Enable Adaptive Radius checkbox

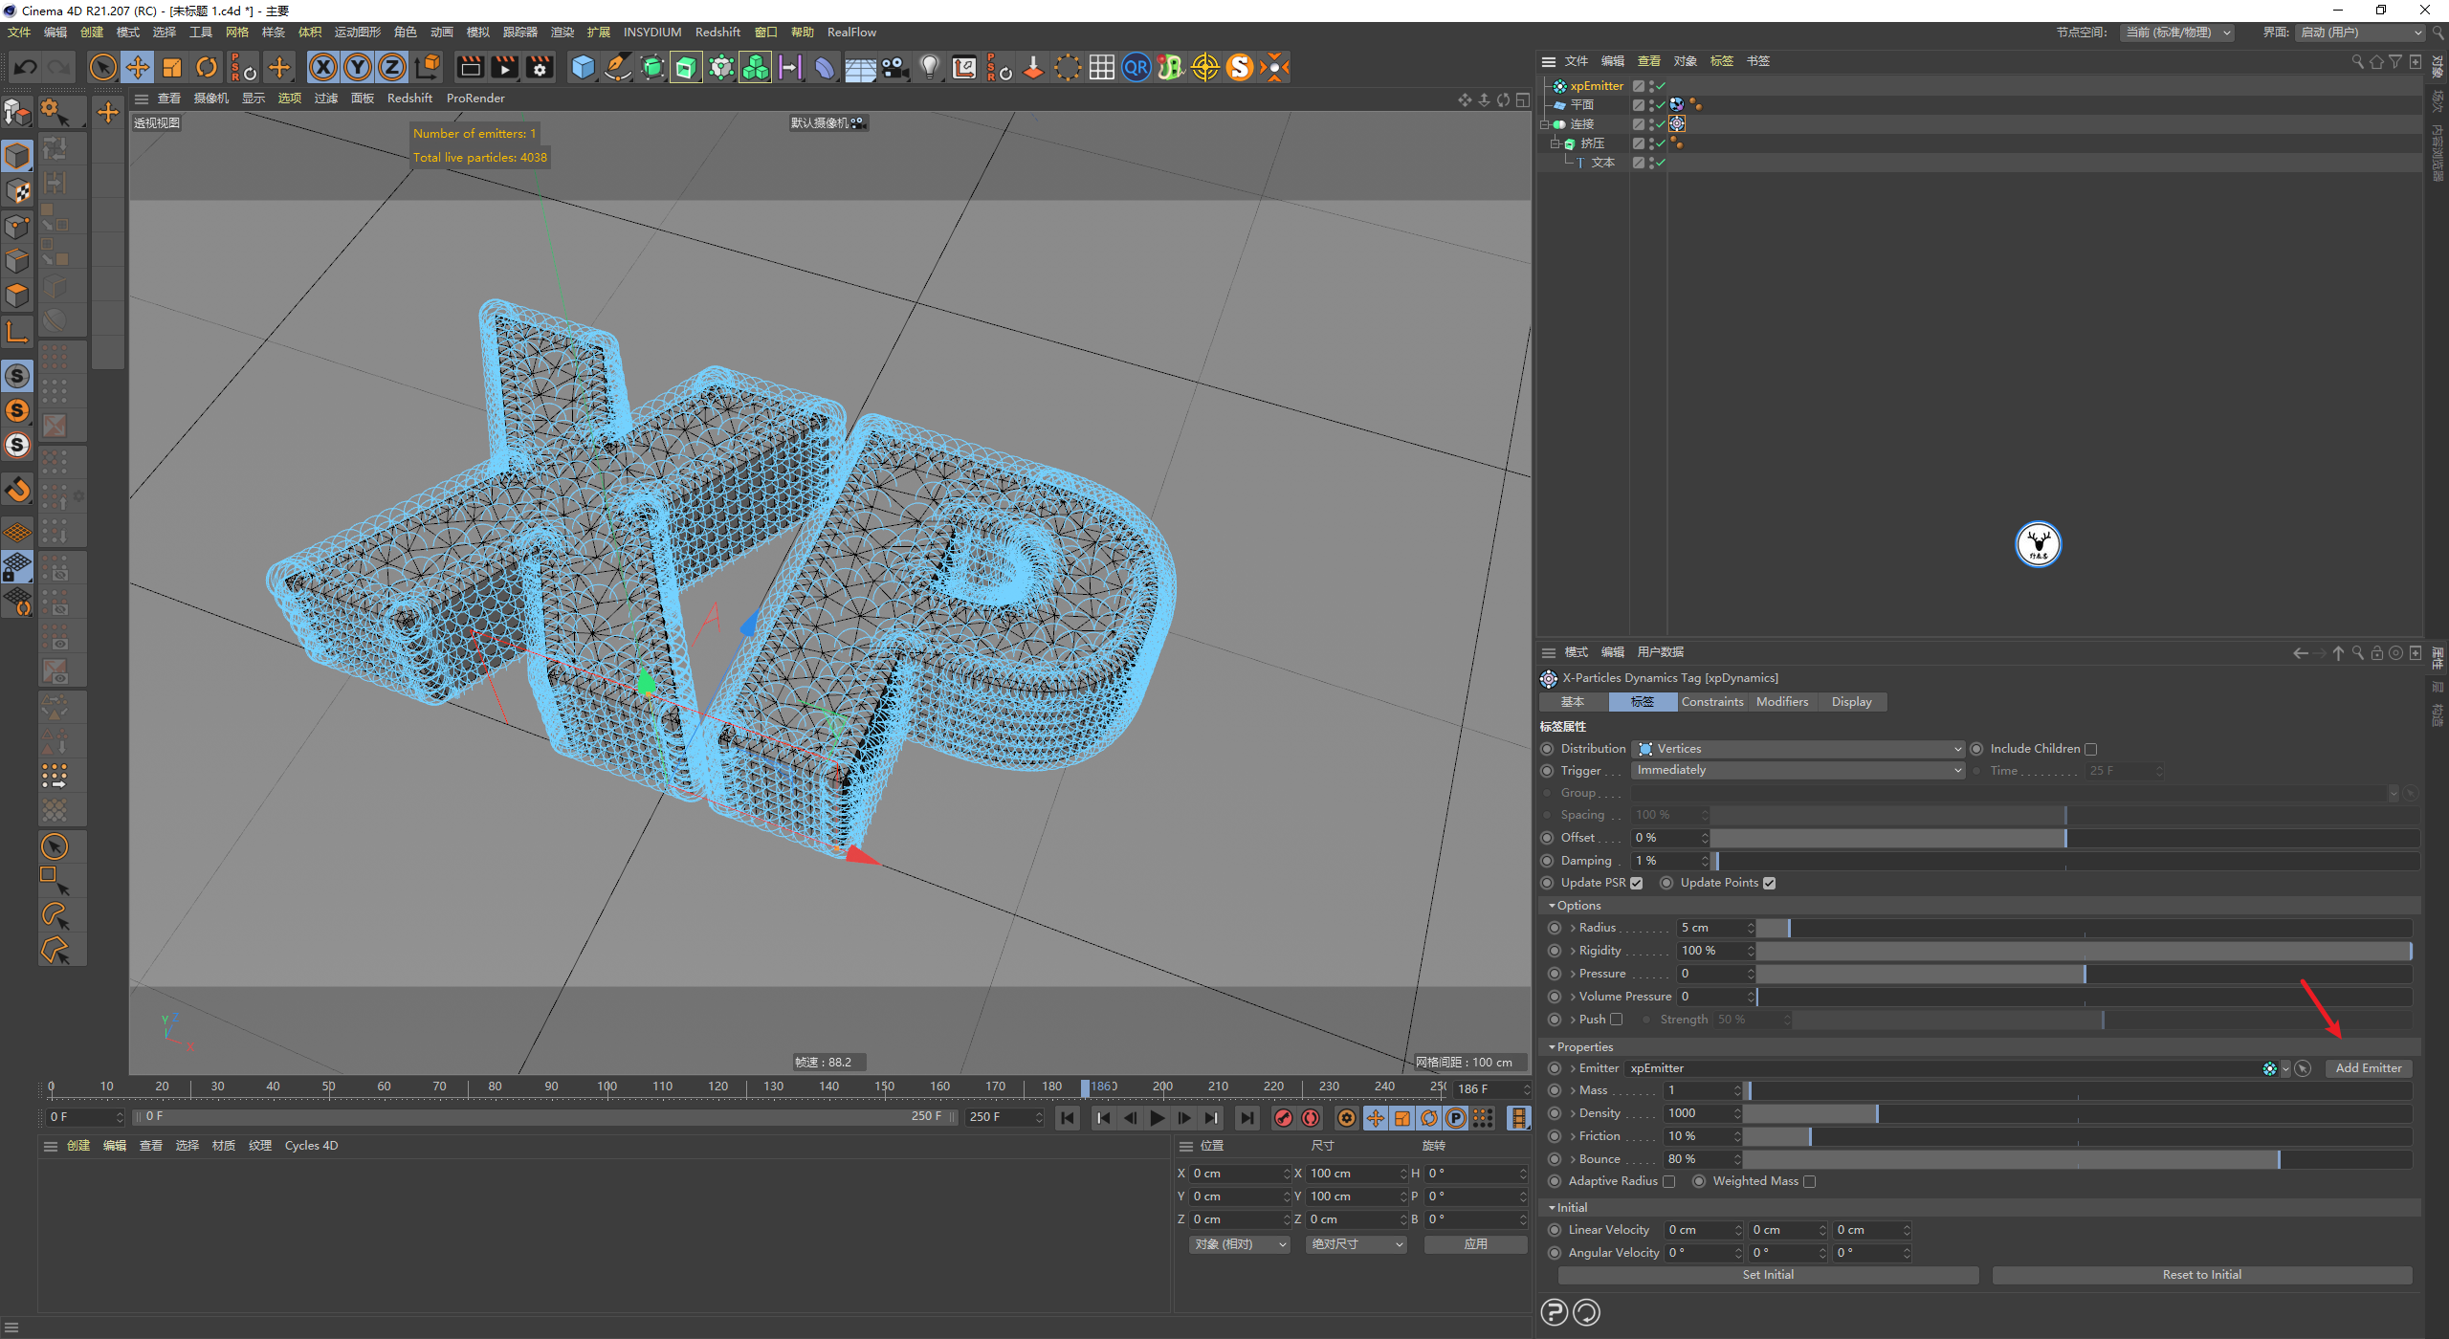point(1669,1182)
